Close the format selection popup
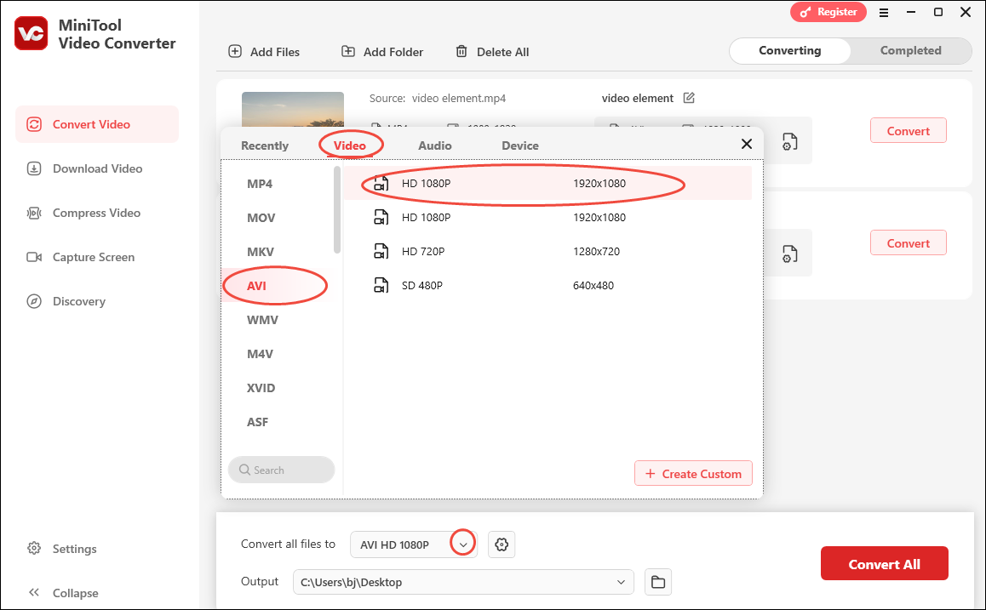This screenshot has width=986, height=610. pyautogui.click(x=747, y=144)
